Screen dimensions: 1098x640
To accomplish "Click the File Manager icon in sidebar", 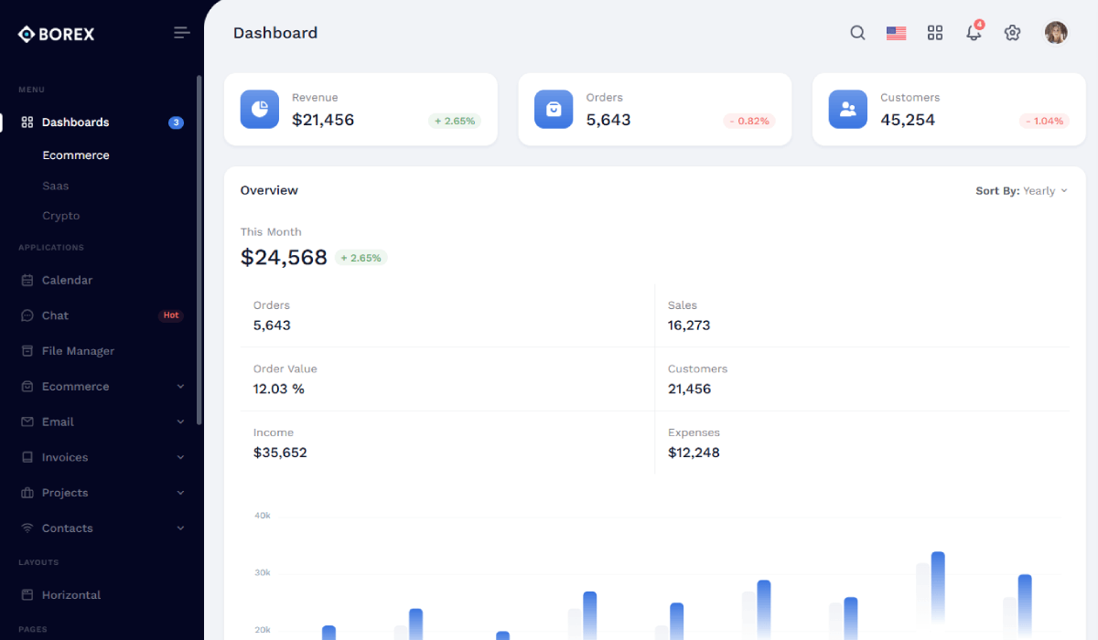I will coord(27,351).
